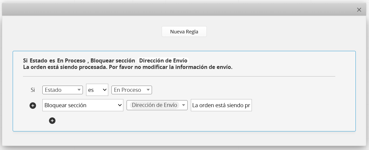Viewport: 369px width, 150px height.
Task: Click the Nueva Regla button
Action: tap(184, 32)
